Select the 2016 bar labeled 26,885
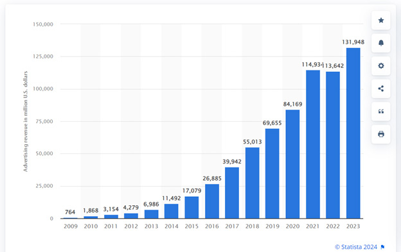 [212, 201]
